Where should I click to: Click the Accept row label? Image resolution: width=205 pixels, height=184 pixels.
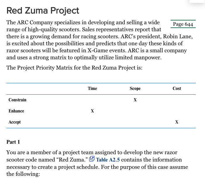[x=15, y=122]
